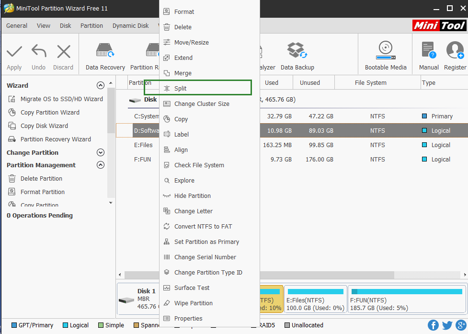468x334 pixels.
Task: Click the Apply checkmark icon
Action: (x=14, y=52)
